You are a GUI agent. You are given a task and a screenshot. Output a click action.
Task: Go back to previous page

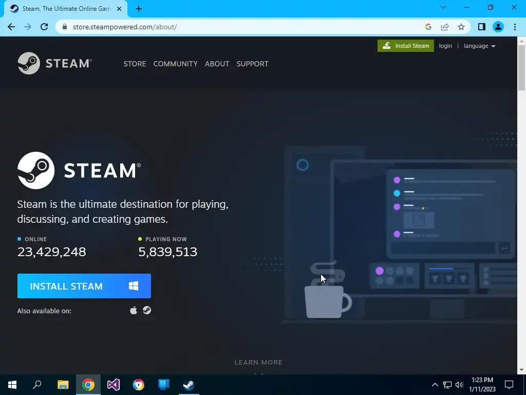click(x=11, y=27)
